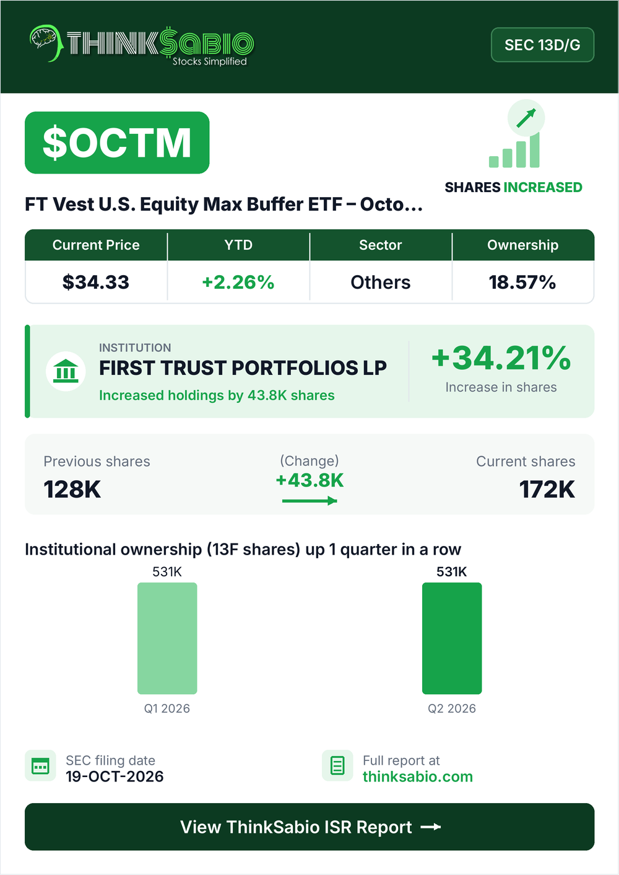Viewport: 619px width, 875px height.
Task: Click the ThinkSabio brain logo icon
Action: click(x=46, y=43)
